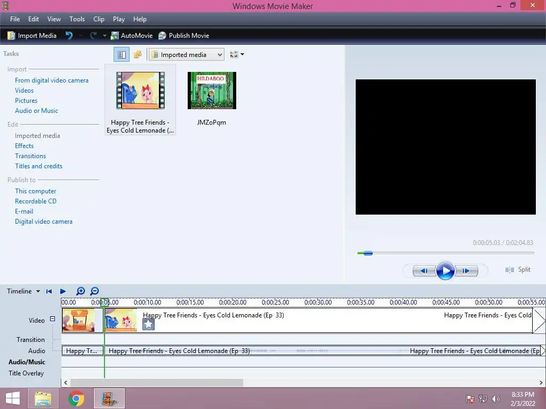The height and width of the screenshot is (409, 546).
Task: Click the Previous Frame preview button
Action: coord(424,271)
